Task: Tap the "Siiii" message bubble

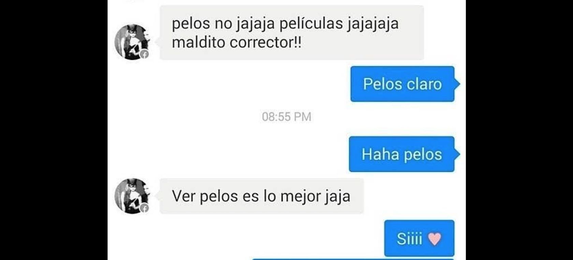Action: 419,239
